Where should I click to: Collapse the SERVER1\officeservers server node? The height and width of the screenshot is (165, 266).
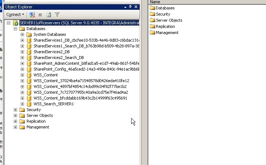[8, 23]
